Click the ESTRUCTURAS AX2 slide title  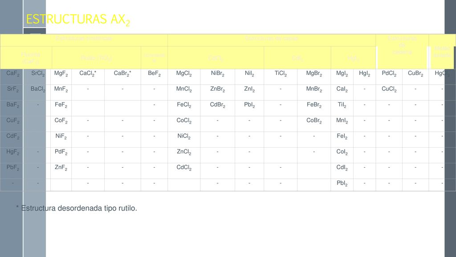(78, 20)
